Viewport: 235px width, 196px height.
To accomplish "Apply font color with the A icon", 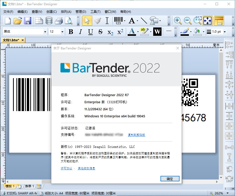I will [132, 32].
